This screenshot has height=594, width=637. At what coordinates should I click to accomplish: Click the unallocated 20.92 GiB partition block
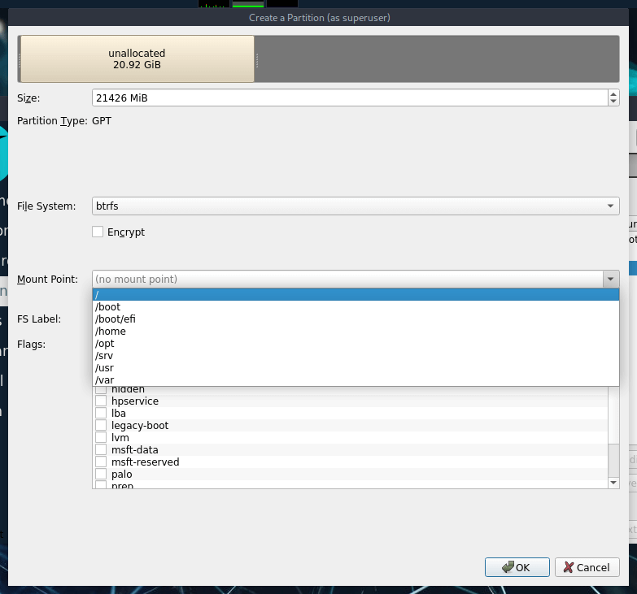(x=137, y=59)
